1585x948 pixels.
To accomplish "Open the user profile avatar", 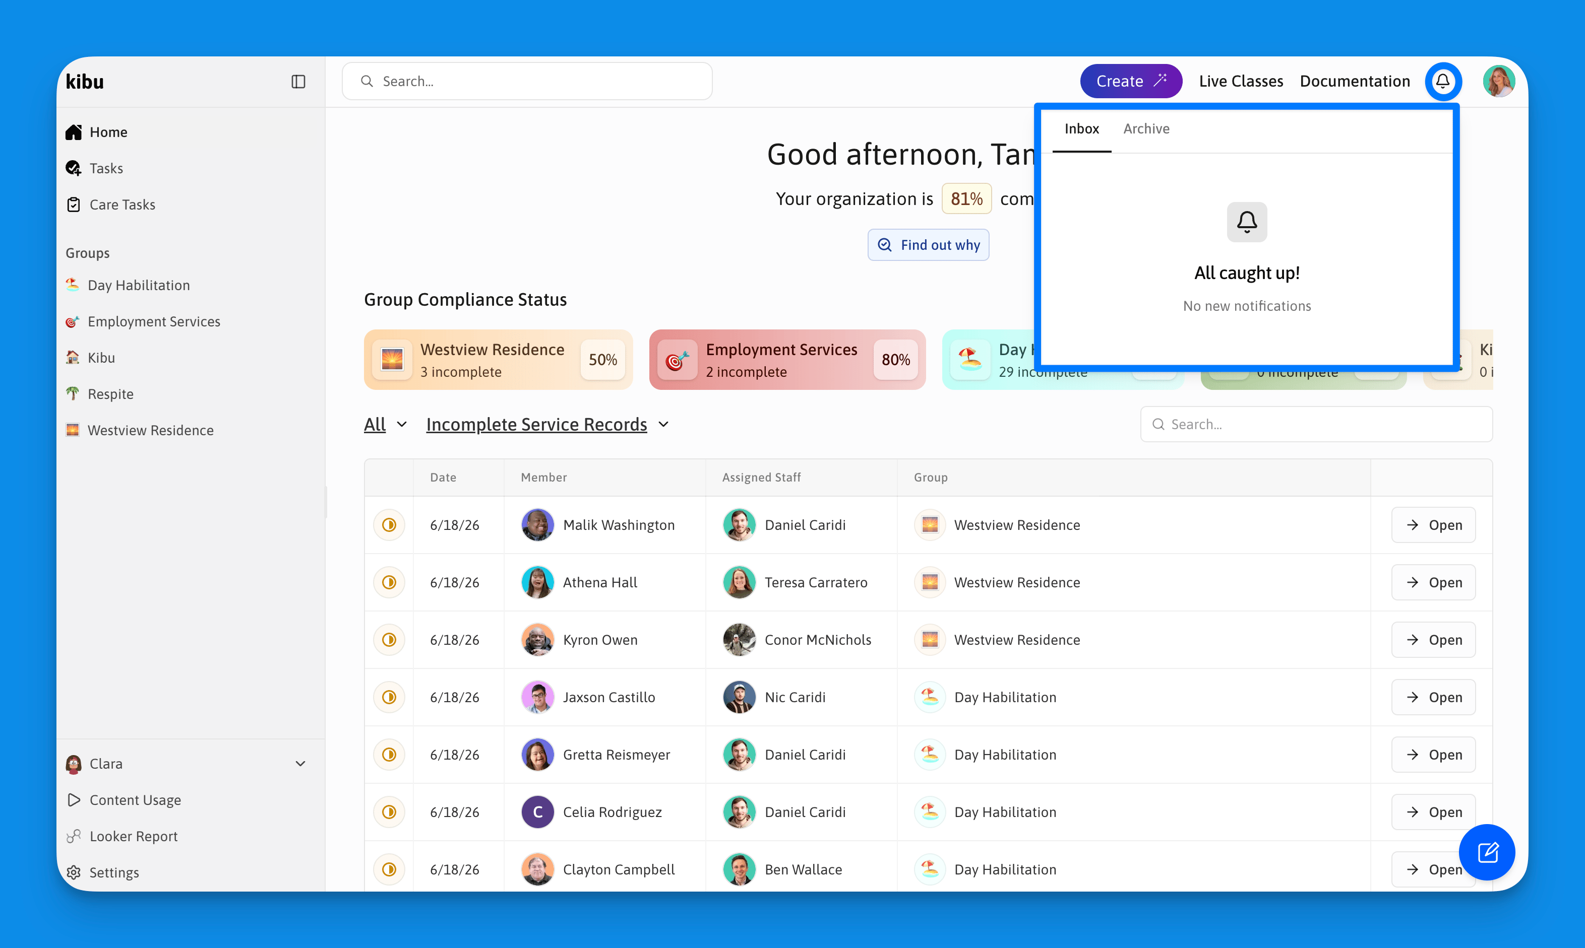I will coord(1498,81).
